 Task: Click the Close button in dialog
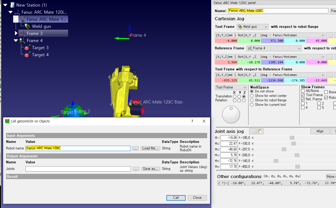click(x=197, y=198)
